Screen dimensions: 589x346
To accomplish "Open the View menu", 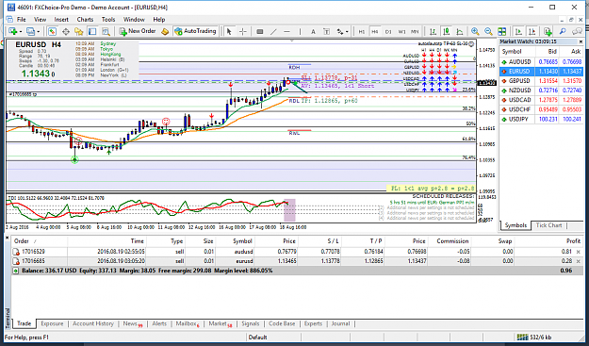I will tap(40, 20).
